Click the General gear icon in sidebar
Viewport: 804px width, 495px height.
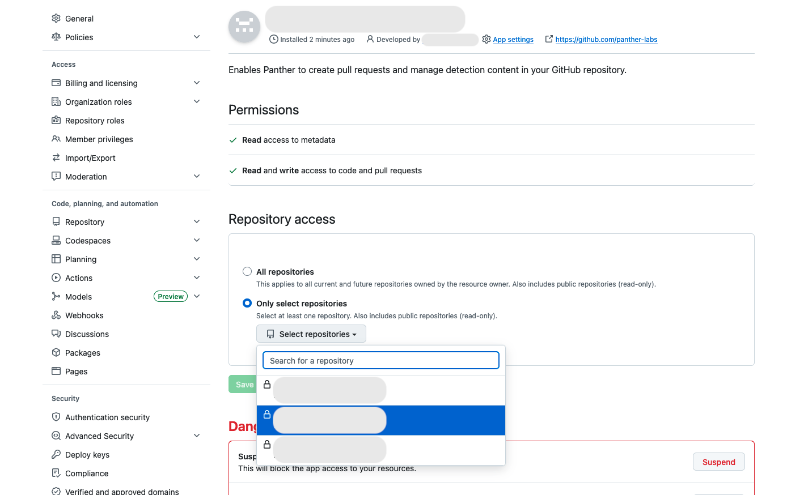point(56,18)
